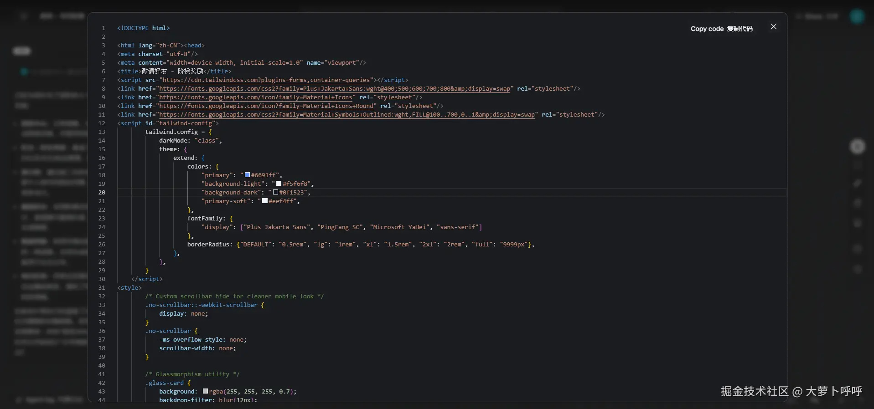Screen dimensions: 874x409
Task: Click the '-ms-overflow-style: none;' declaration
Action: coord(203,340)
